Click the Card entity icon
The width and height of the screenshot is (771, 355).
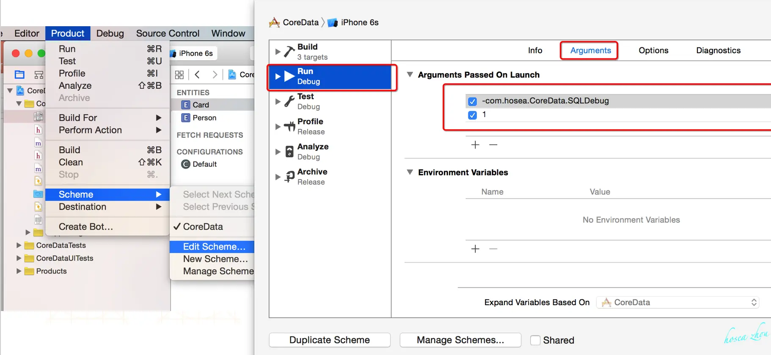[x=185, y=105]
